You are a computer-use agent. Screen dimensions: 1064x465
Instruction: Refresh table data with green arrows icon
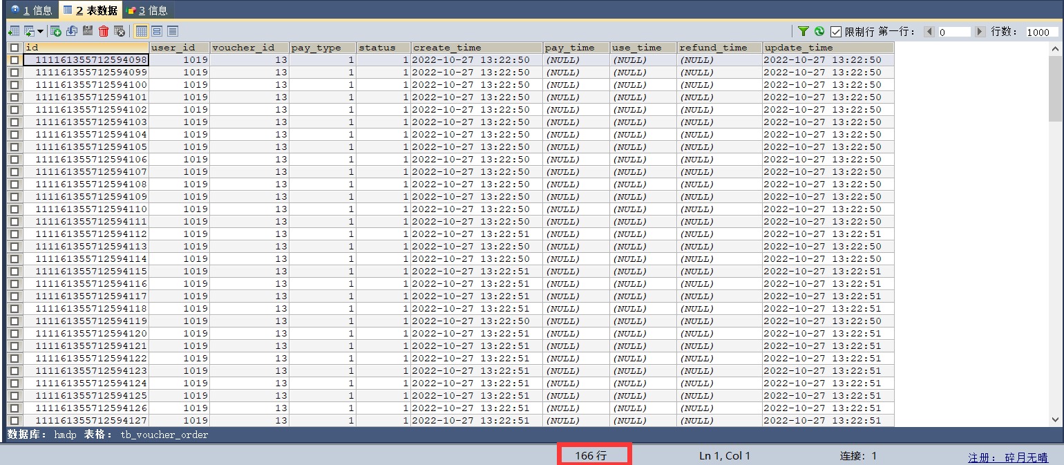[x=819, y=31]
